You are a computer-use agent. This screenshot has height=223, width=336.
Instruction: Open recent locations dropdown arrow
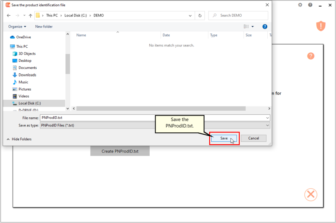pos(24,15)
